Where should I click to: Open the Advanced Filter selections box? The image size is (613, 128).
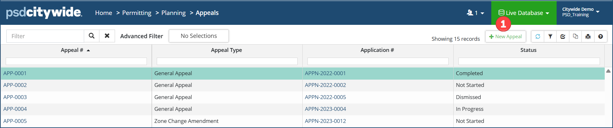(198, 36)
